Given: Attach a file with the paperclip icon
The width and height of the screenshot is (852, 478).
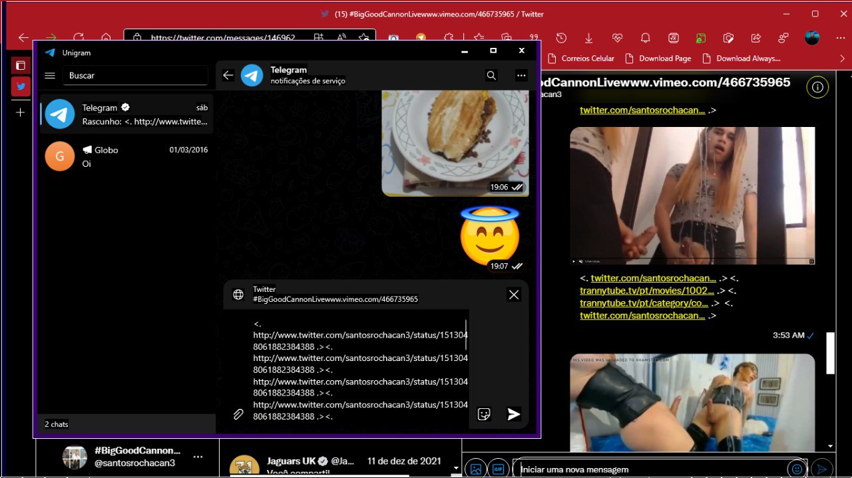Looking at the screenshot, I should pos(238,414).
